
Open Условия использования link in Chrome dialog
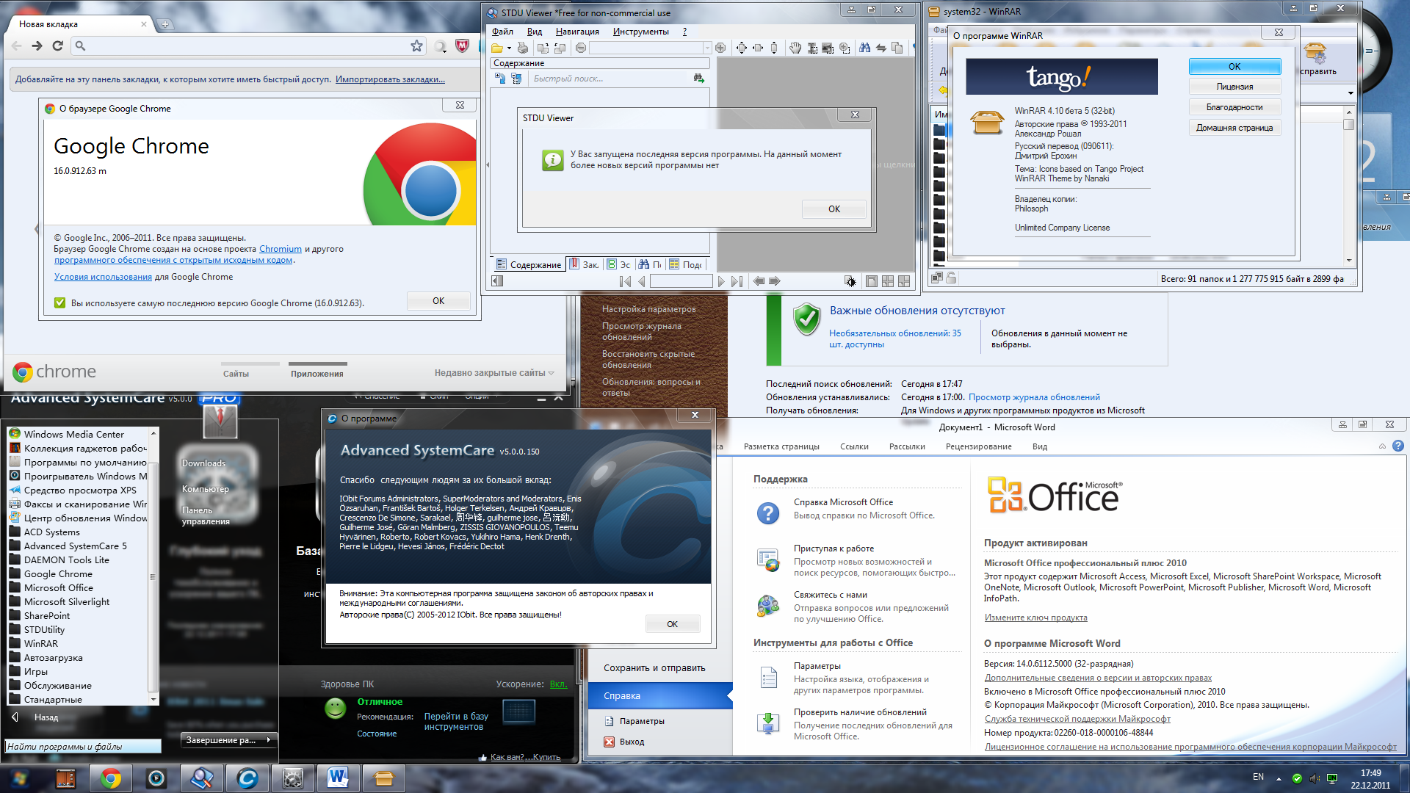point(103,277)
